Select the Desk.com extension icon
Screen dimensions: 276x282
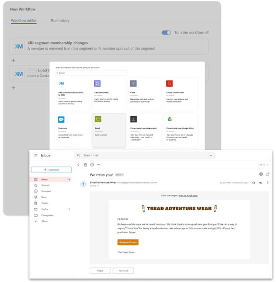[x=61, y=119]
